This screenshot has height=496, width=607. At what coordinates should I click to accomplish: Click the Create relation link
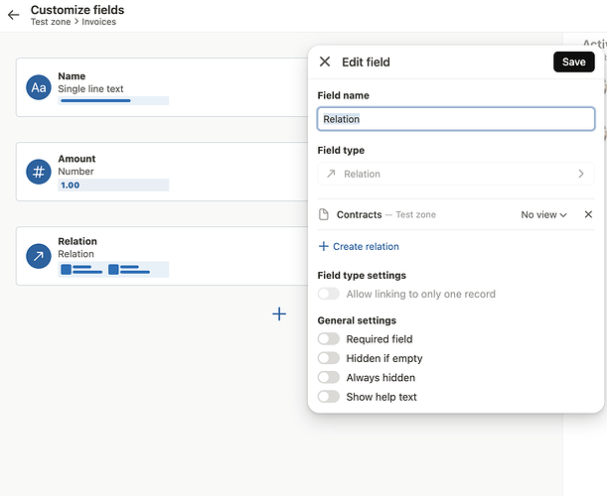coord(366,247)
